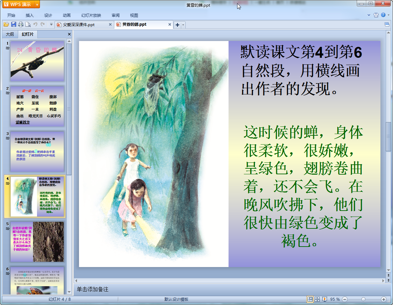Go to previous slide double arrow

(388, 275)
